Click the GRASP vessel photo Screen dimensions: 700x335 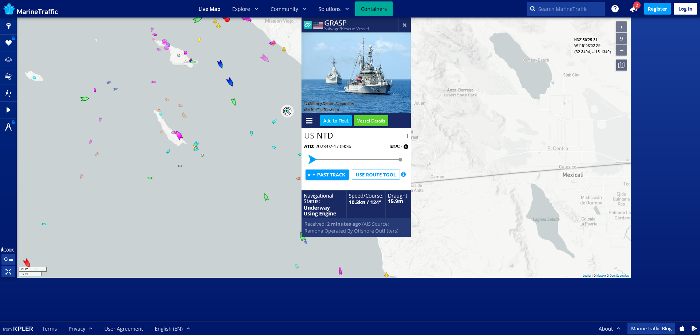coord(356,73)
